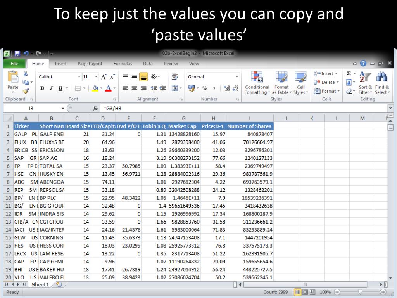Image resolution: width=397 pixels, height=298 pixels.
Task: Open Format as Table gallery
Action: tap(281, 83)
